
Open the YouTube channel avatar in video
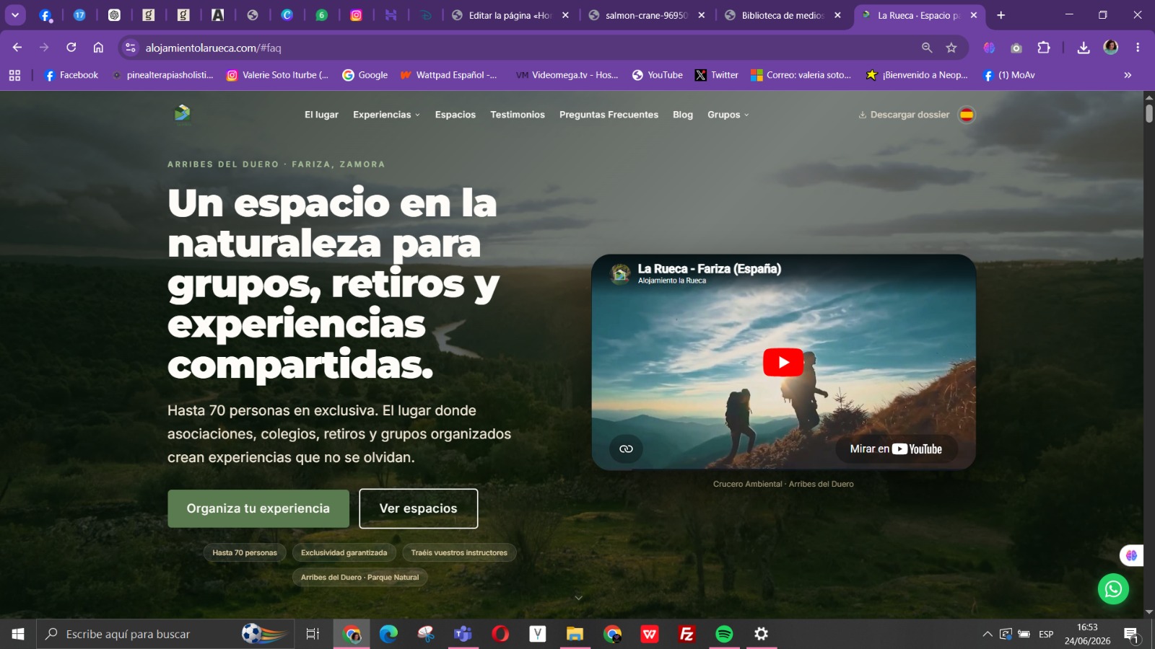tap(620, 273)
